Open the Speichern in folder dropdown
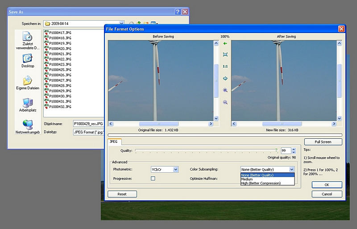 (x=121, y=24)
